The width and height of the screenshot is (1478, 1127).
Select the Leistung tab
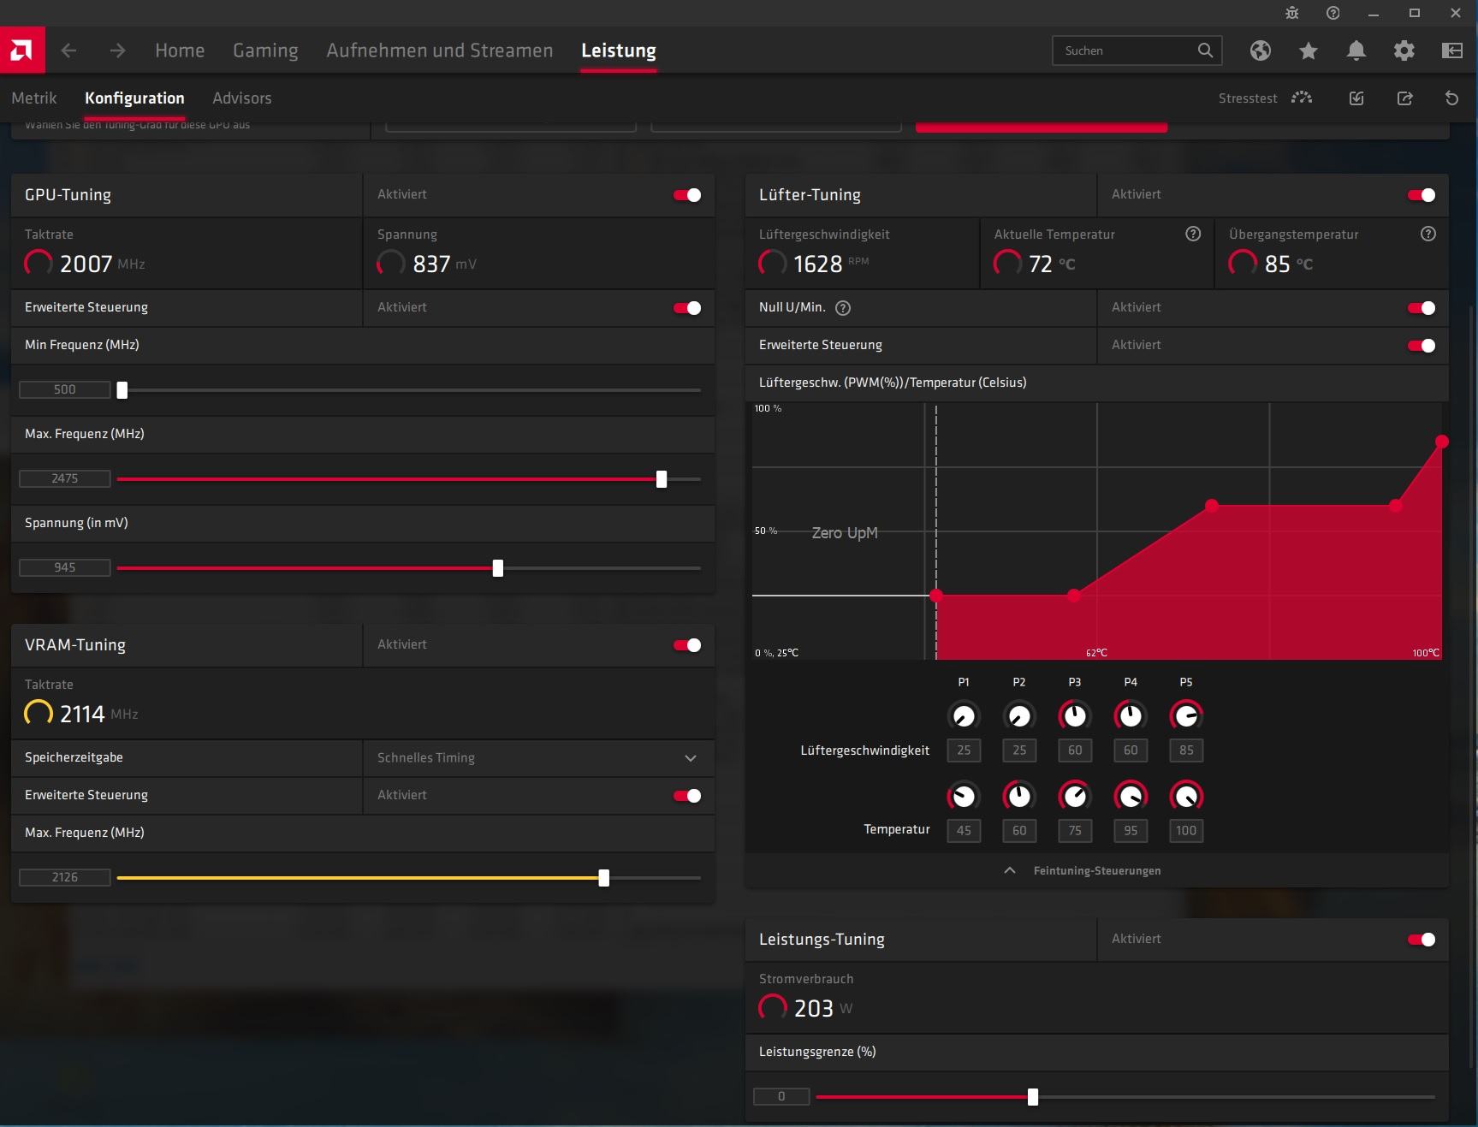619,50
